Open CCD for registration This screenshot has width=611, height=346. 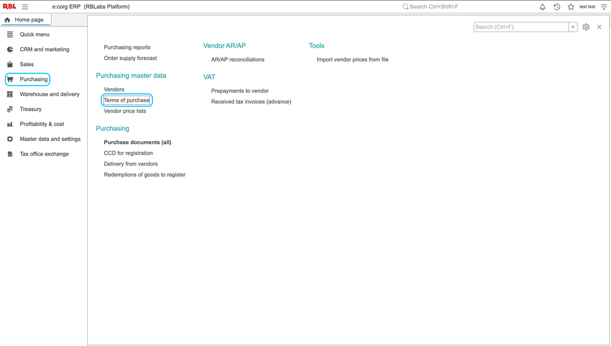pyautogui.click(x=128, y=153)
